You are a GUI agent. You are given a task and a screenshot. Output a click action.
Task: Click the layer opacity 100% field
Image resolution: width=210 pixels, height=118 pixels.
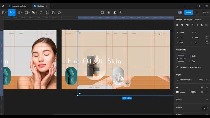(x=200, y=80)
